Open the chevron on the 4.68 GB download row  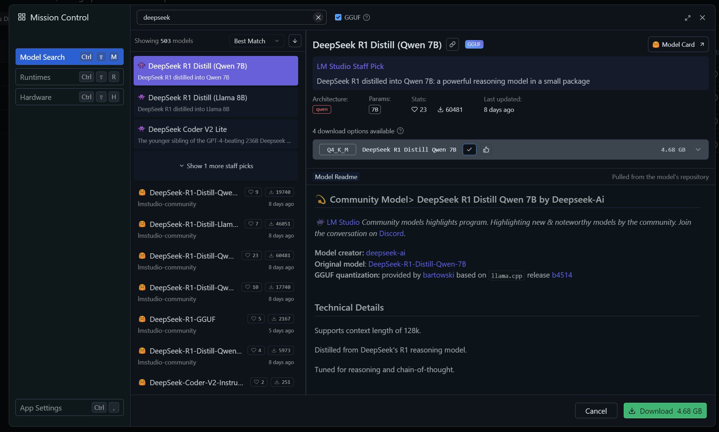pyautogui.click(x=698, y=150)
